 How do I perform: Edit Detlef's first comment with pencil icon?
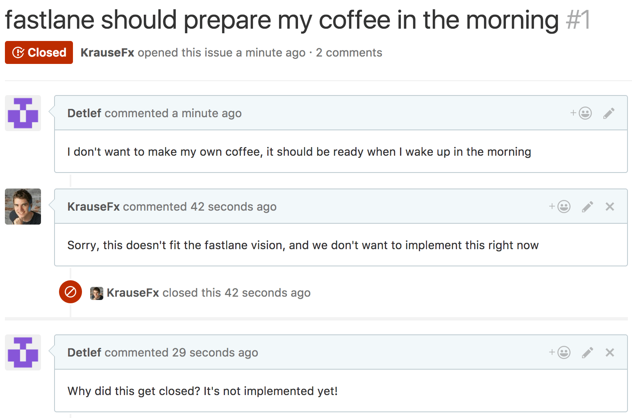click(609, 113)
